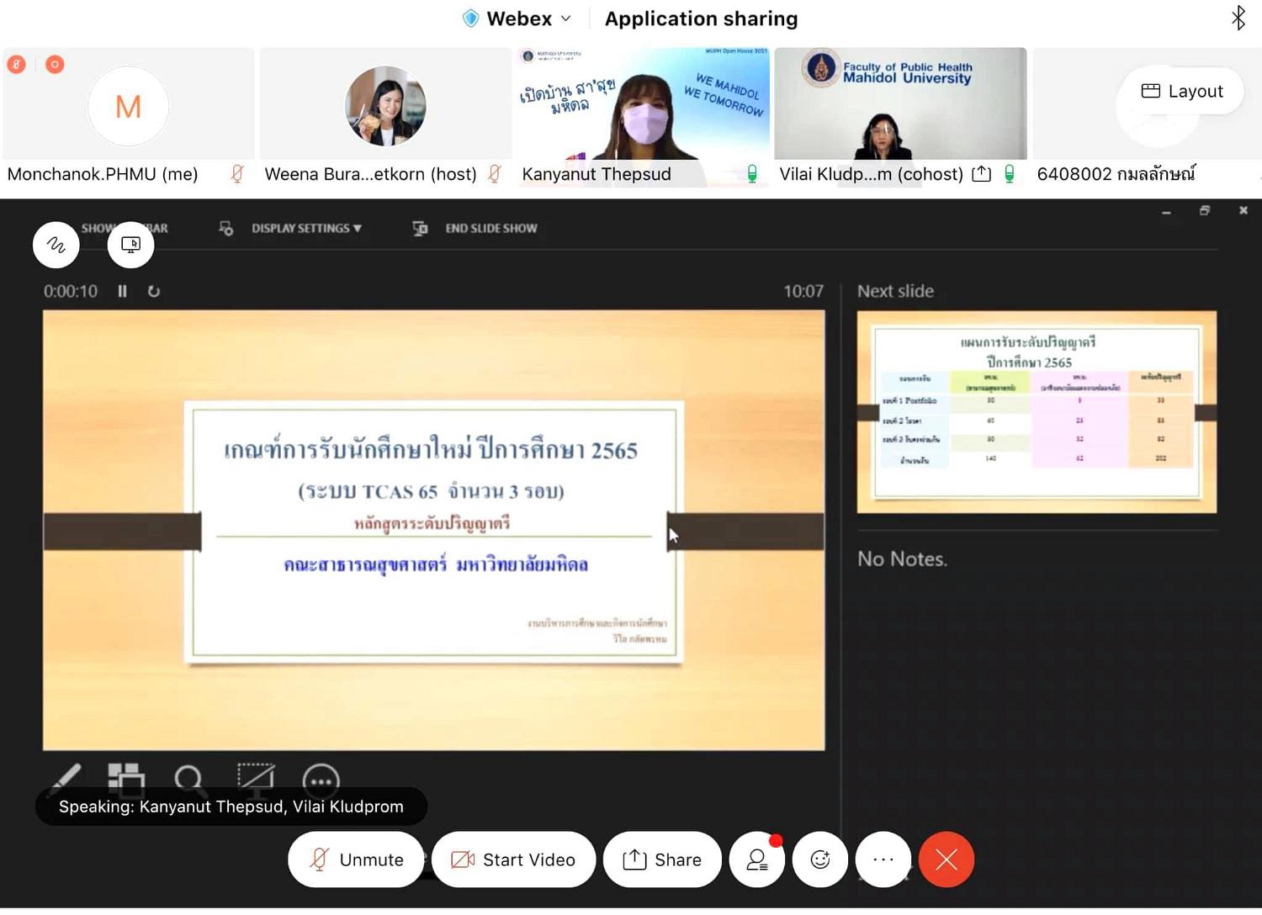Tap Kanyanut Thepsud's green microphone indicator
Screen dimensions: 1262x915
752,174
